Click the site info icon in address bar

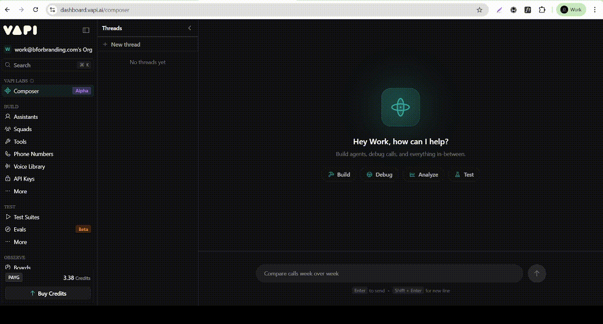click(53, 9)
